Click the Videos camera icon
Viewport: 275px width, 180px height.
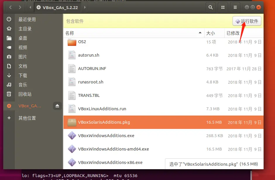click(x=9, y=47)
